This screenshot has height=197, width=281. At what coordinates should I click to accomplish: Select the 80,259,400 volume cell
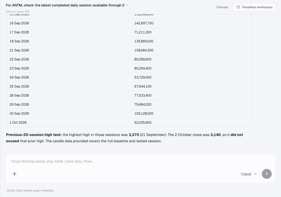[143, 68]
